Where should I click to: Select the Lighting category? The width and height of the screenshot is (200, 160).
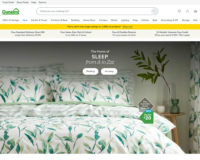coord(125,20)
